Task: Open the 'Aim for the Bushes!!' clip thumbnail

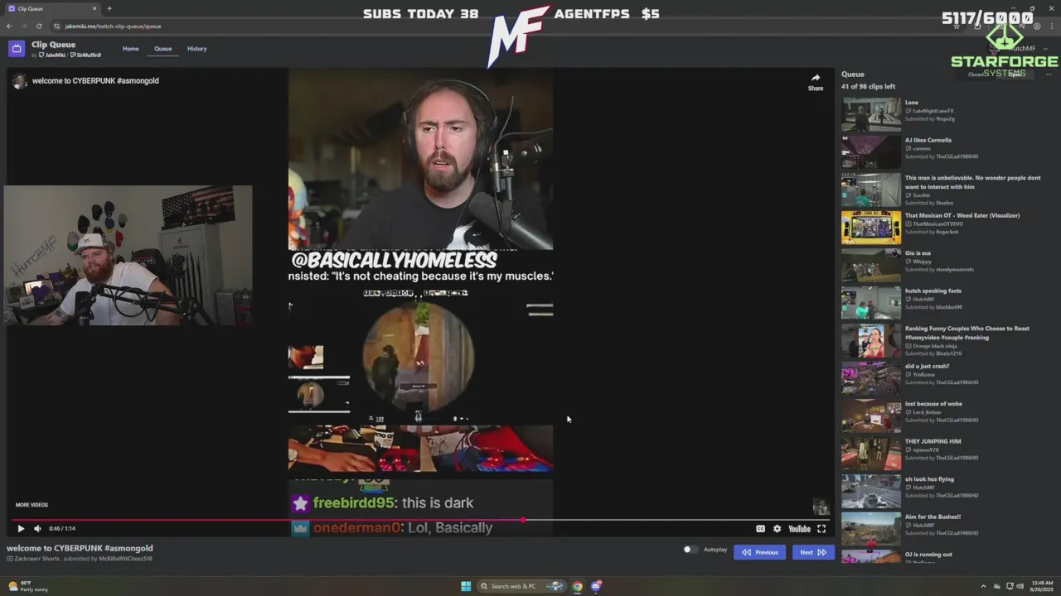Action: coord(871,529)
